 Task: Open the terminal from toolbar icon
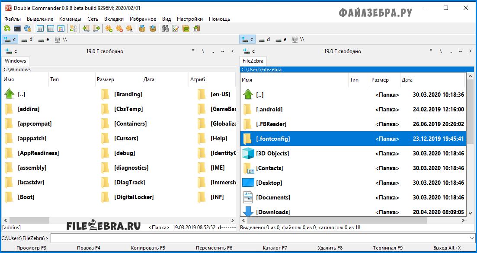pyautogui.click(x=17, y=28)
